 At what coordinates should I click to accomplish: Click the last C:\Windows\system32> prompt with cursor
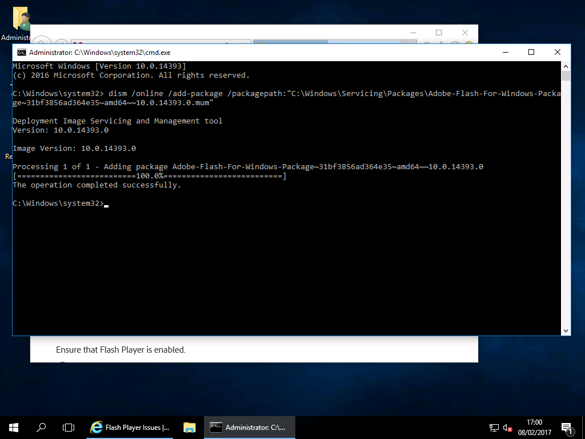pos(61,203)
